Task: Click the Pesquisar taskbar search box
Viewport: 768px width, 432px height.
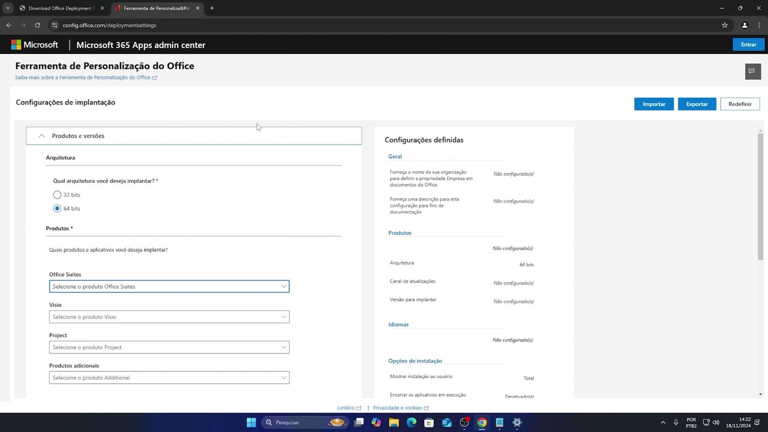Action: tap(305, 422)
